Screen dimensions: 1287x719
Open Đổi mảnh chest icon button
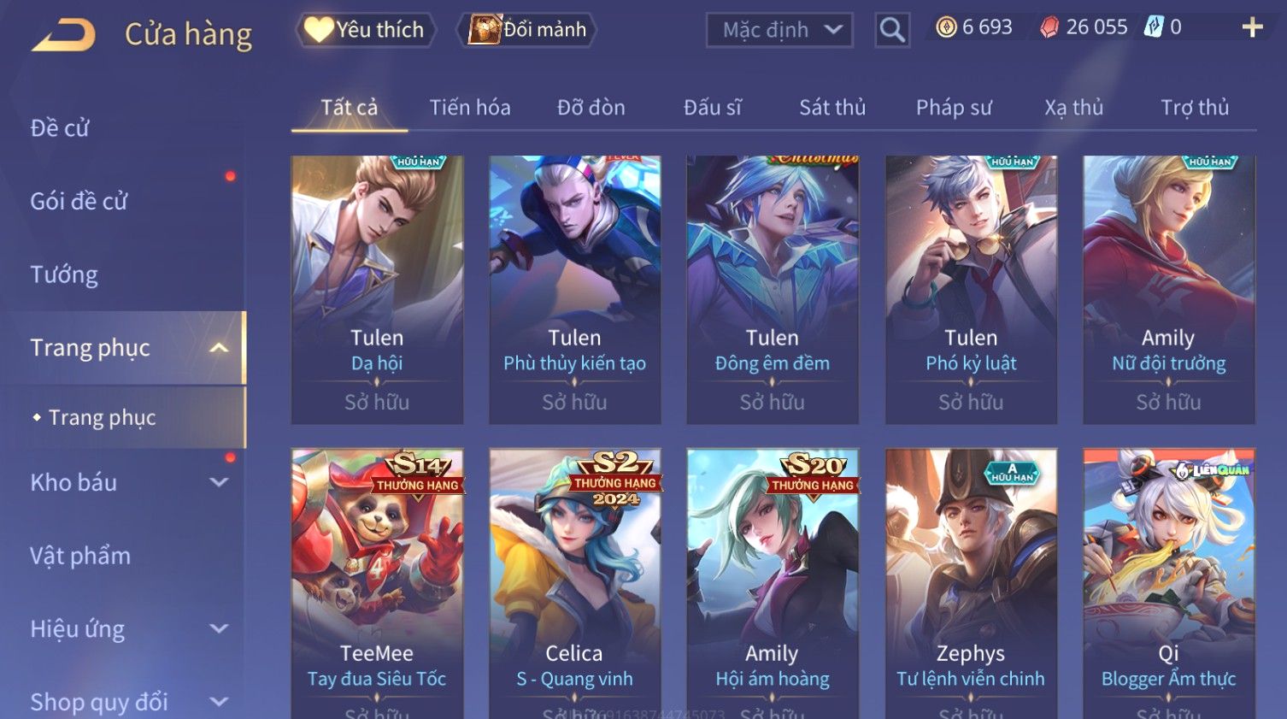click(526, 30)
